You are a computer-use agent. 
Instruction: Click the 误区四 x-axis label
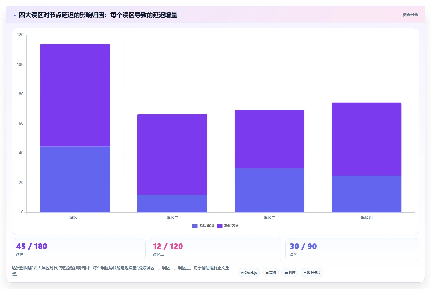click(x=367, y=218)
